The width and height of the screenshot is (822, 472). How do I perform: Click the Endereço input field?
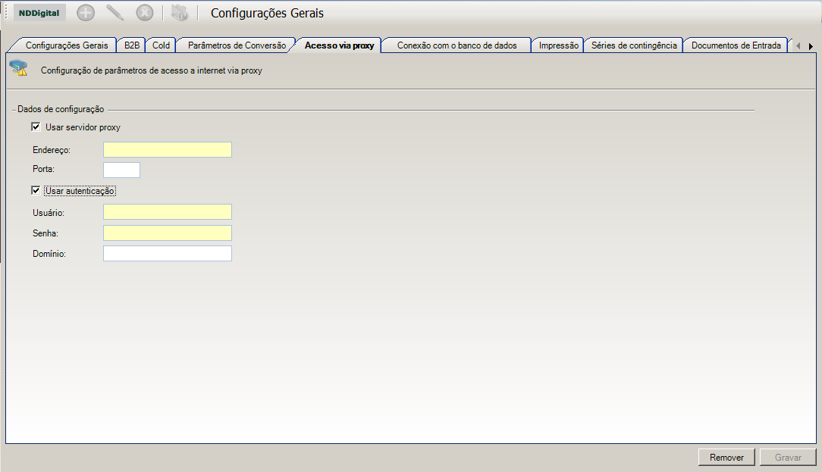click(168, 149)
